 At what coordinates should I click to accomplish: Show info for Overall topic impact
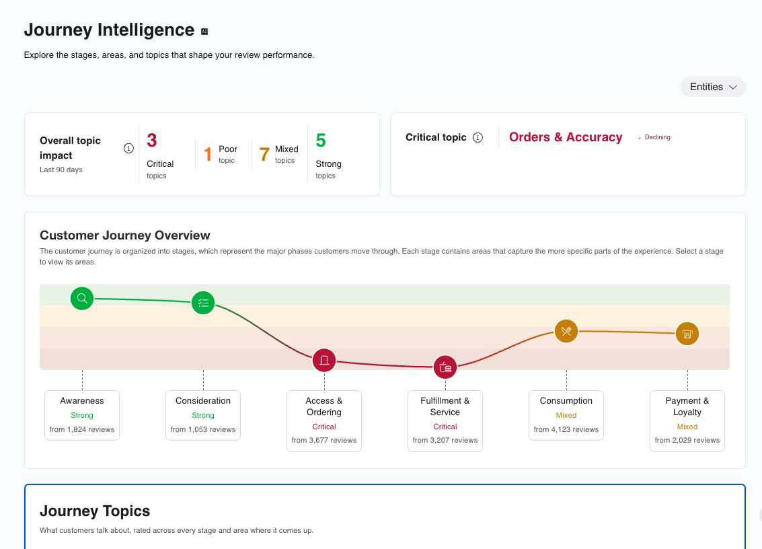coord(128,148)
